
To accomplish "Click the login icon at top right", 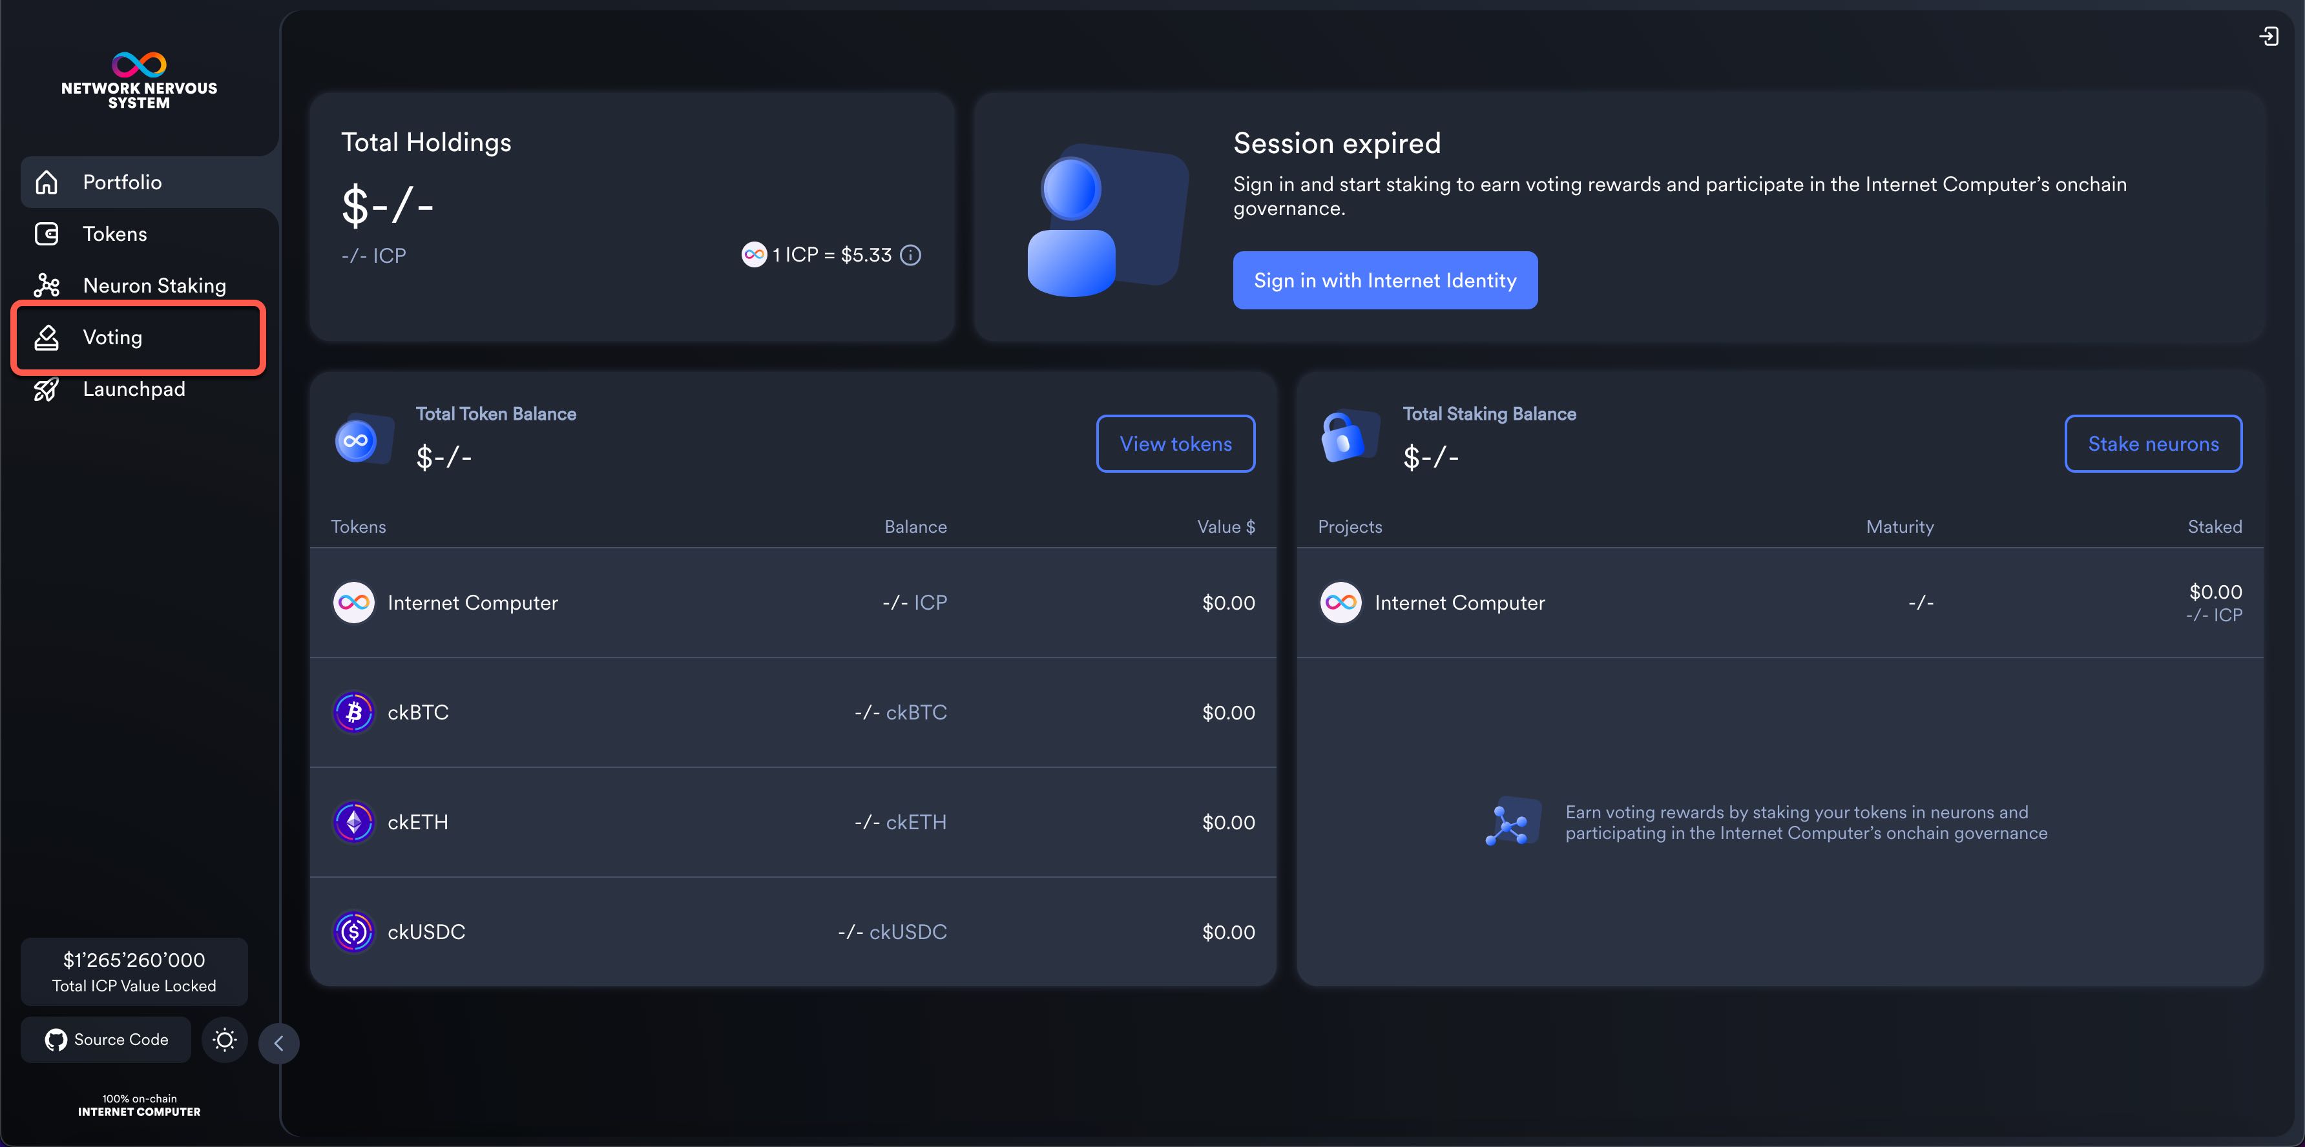I will coord(2268,36).
